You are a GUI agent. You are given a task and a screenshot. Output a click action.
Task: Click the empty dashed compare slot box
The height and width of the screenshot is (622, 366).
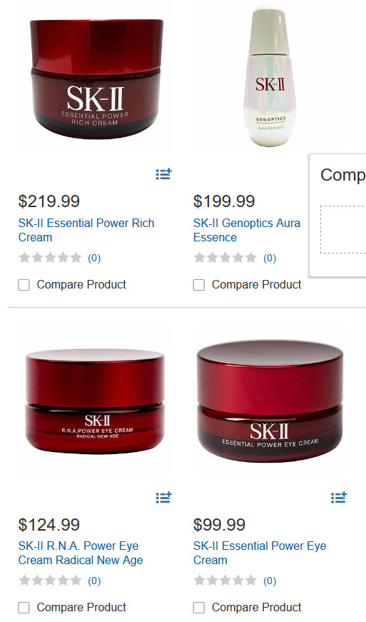pos(343,229)
